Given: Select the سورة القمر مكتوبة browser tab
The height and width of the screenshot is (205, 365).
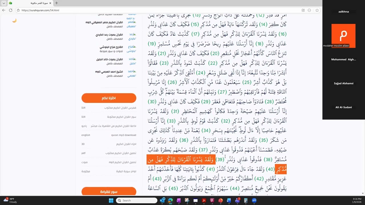Looking at the screenshot, I should pyautogui.click(x=30, y=3).
